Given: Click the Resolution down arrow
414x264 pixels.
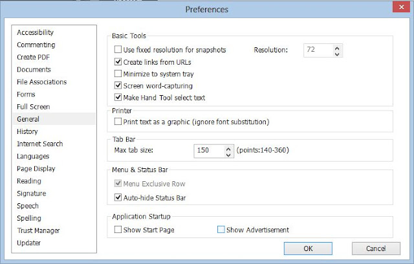Looking at the screenshot, I should 337,54.
